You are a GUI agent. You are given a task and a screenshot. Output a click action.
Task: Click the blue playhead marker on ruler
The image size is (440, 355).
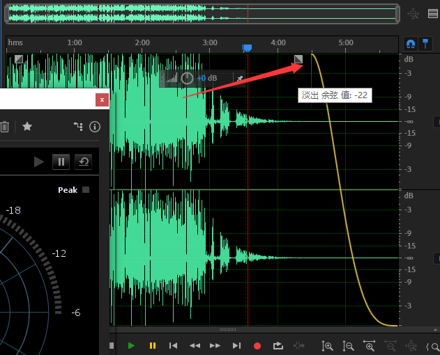[x=247, y=48]
